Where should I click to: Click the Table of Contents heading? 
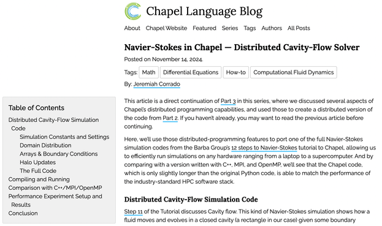pyautogui.click(x=36, y=108)
